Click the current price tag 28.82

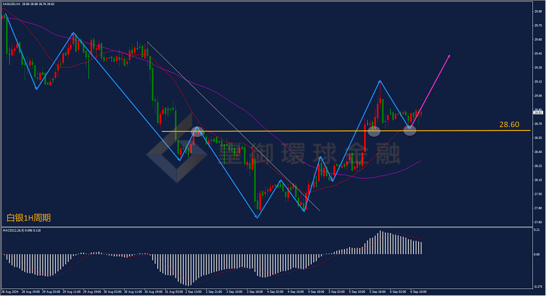coord(538,113)
